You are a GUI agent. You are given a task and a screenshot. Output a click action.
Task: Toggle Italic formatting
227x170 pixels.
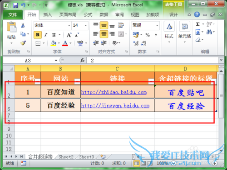coord(45,35)
